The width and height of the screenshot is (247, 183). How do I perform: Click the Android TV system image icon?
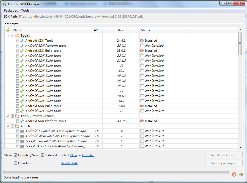22,131
